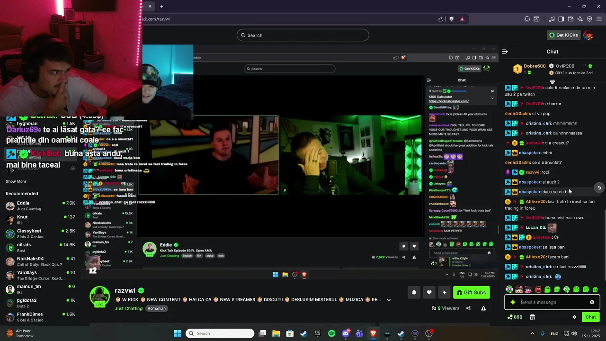Click the taskbar microphone tray icon
Viewport: 606px width, 341px height.
click(x=543, y=333)
